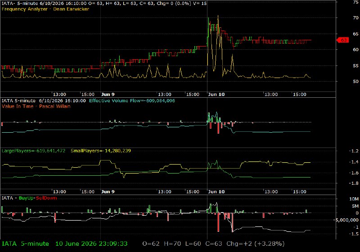Click status bar 'IATA 5-minute' label
Screen dimensions: 360x252
click(25, 244)
